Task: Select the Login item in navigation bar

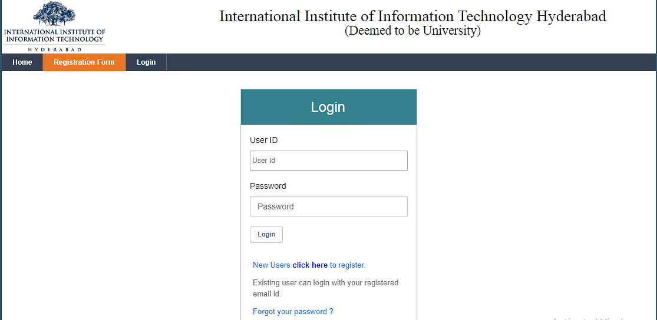Action: click(146, 62)
